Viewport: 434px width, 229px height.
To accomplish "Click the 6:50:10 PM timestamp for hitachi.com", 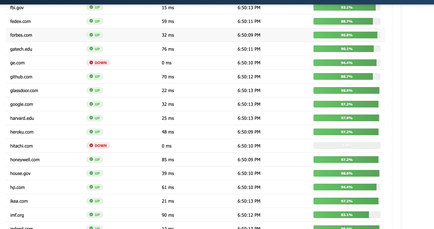I will 249,146.
